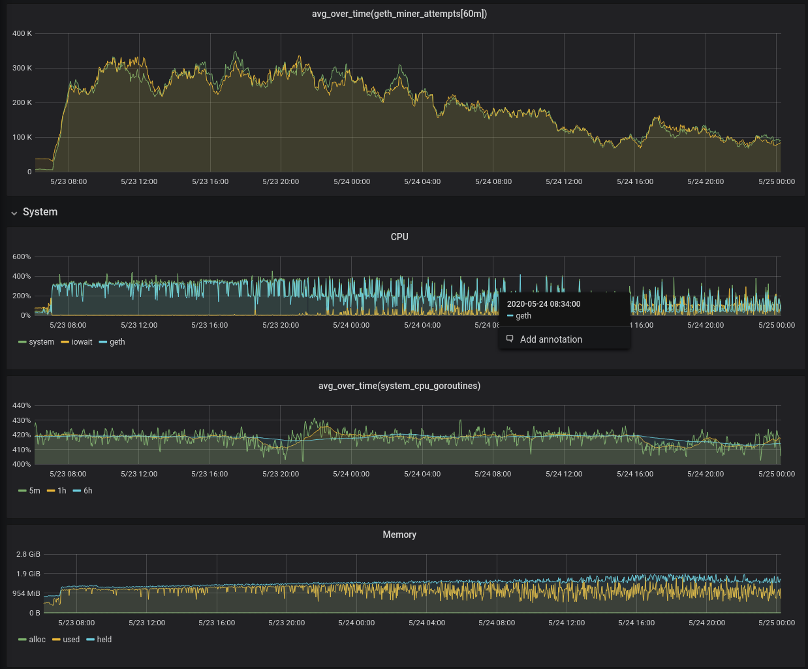Click the green system color swatch

point(22,342)
